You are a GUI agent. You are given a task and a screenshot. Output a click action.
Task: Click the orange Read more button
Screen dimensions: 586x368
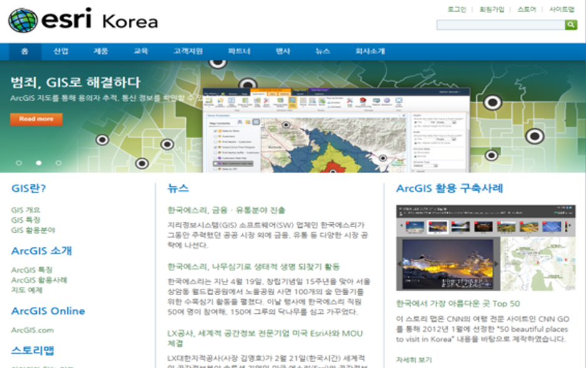[x=36, y=119]
